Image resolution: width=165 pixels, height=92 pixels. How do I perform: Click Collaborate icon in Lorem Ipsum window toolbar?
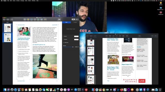click(x=59, y=19)
